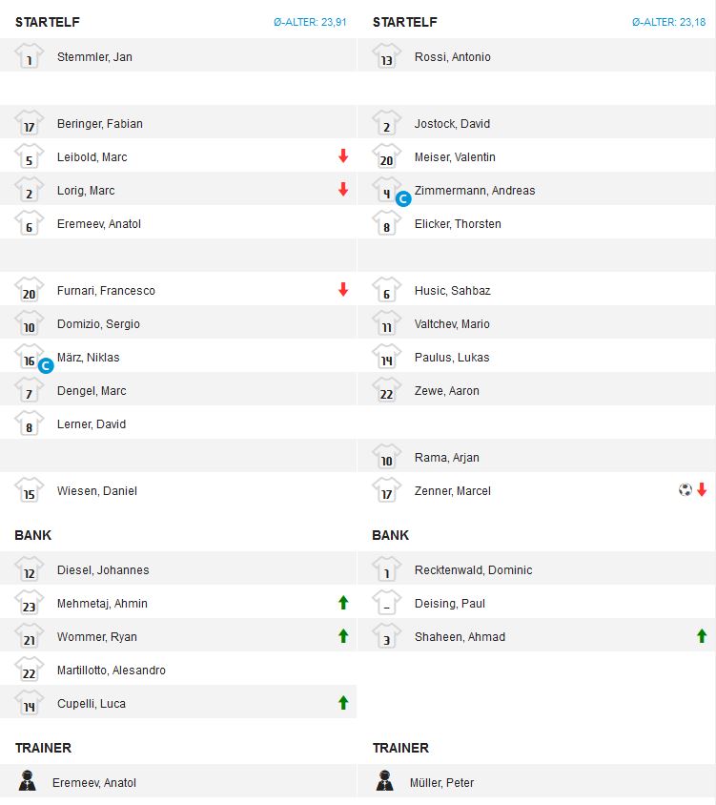This screenshot has height=805, width=716.
Task: Click on player Valtchev, Mario
Action: click(x=452, y=324)
